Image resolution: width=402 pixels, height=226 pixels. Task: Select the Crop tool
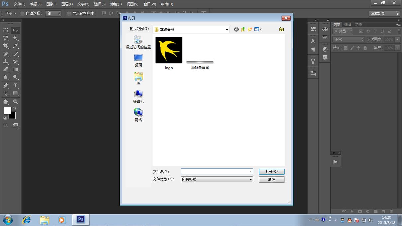pyautogui.click(x=6, y=46)
